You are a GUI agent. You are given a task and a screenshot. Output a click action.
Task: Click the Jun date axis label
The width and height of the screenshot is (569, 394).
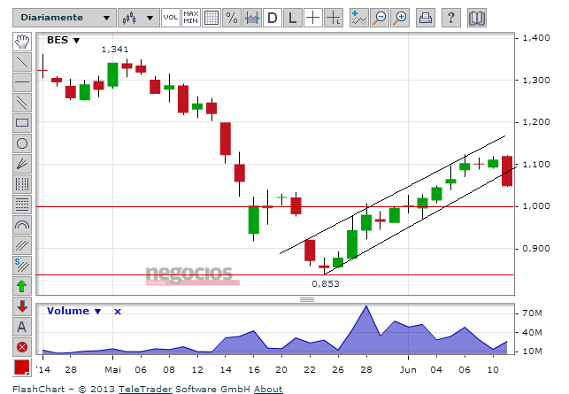(x=408, y=370)
